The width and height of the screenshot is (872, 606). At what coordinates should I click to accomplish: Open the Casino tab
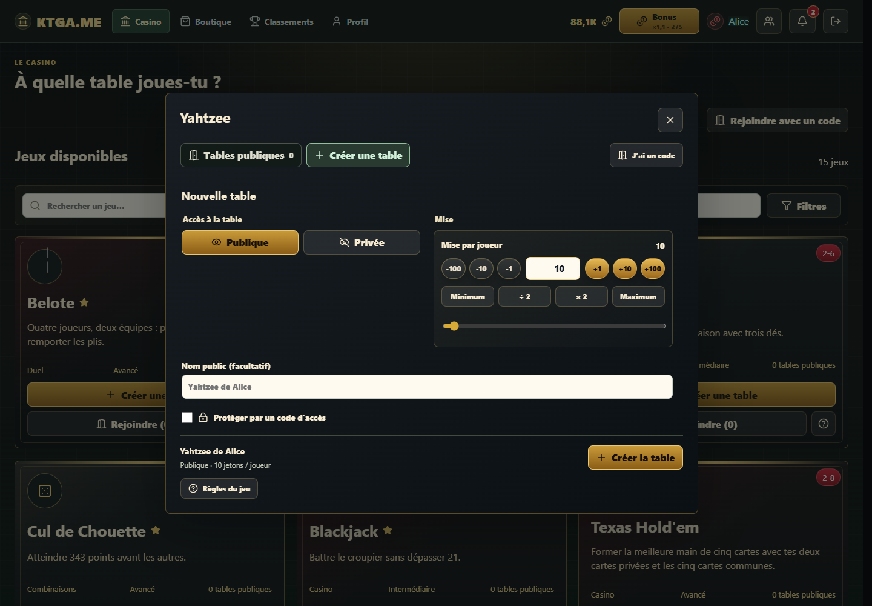tap(140, 21)
